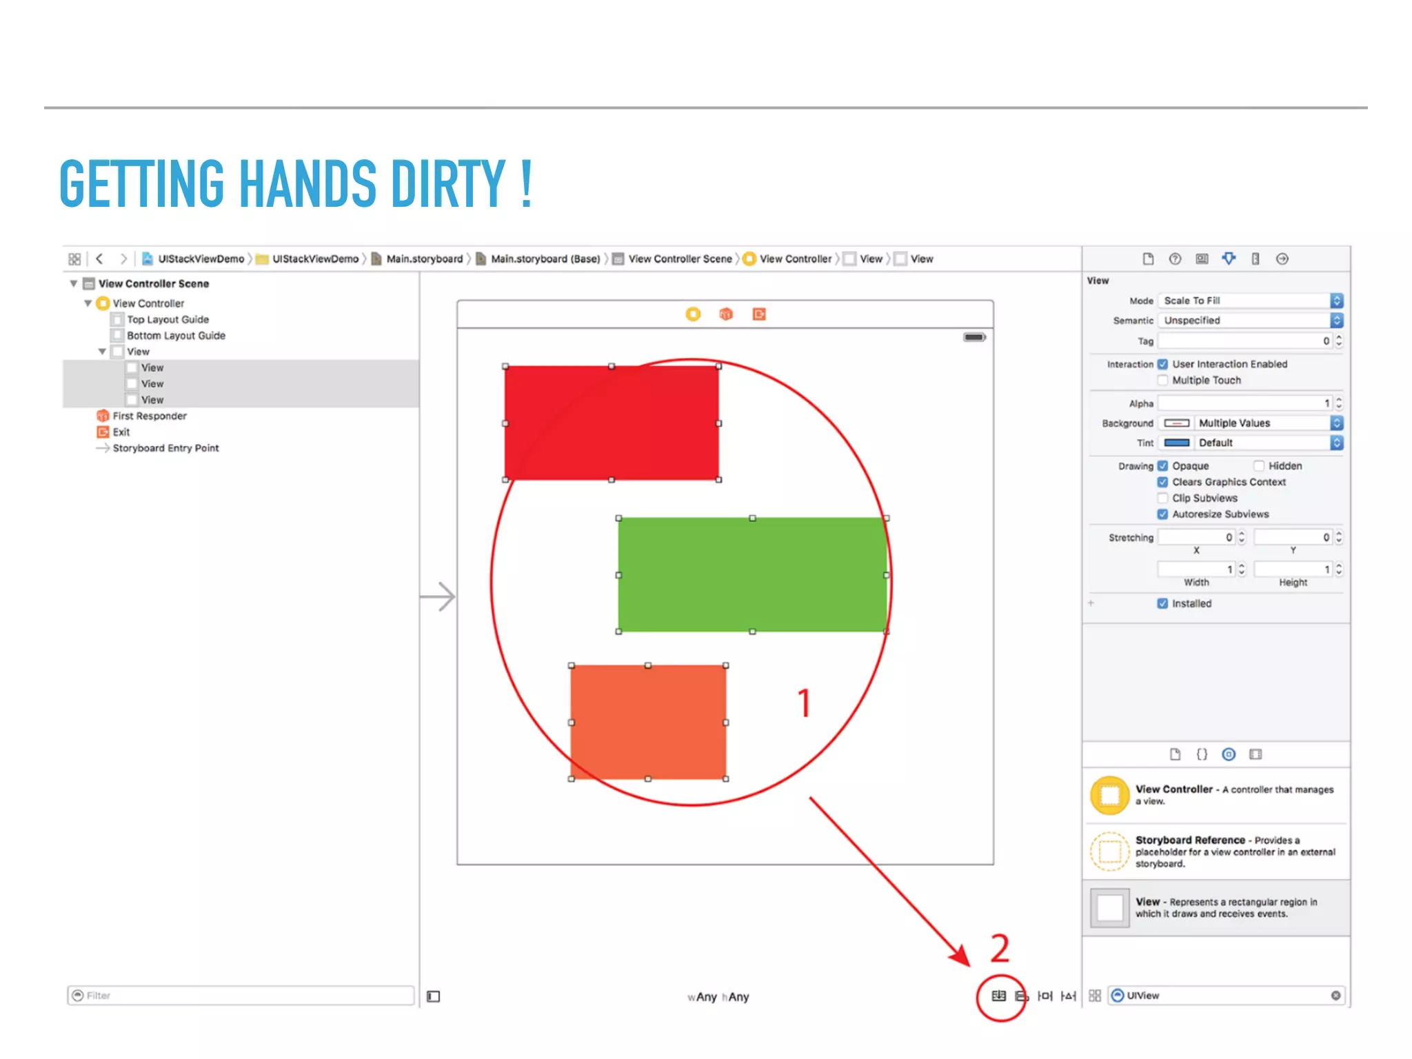Uncheck User Interaction Enabled
The height and width of the screenshot is (1059, 1412).
pos(1162,364)
